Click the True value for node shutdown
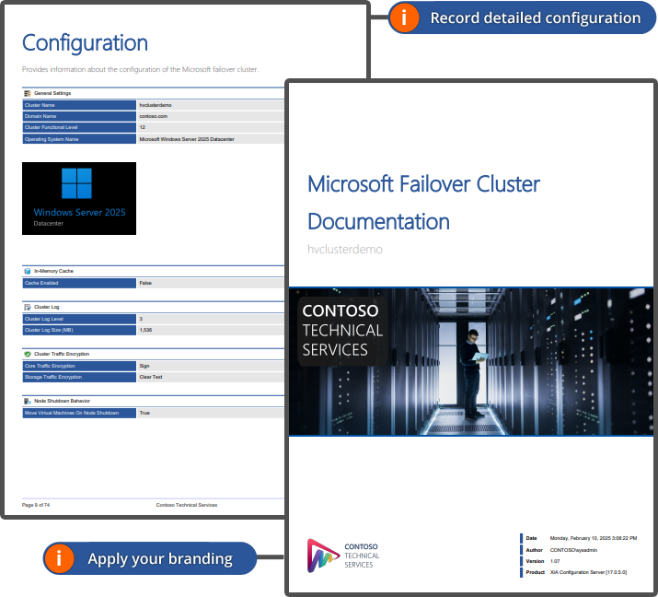Image resolution: width=658 pixels, height=597 pixels. pos(144,413)
